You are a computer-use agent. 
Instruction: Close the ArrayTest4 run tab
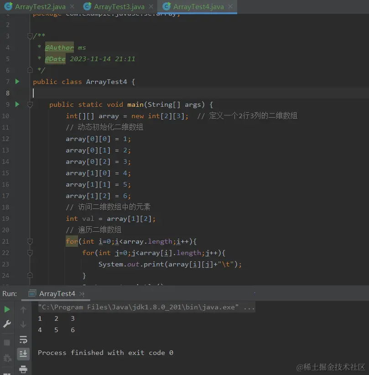point(82,294)
